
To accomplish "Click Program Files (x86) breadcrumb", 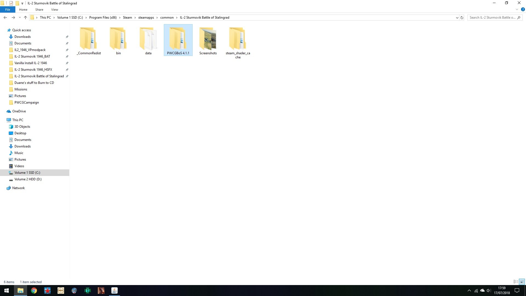I will (x=103, y=18).
